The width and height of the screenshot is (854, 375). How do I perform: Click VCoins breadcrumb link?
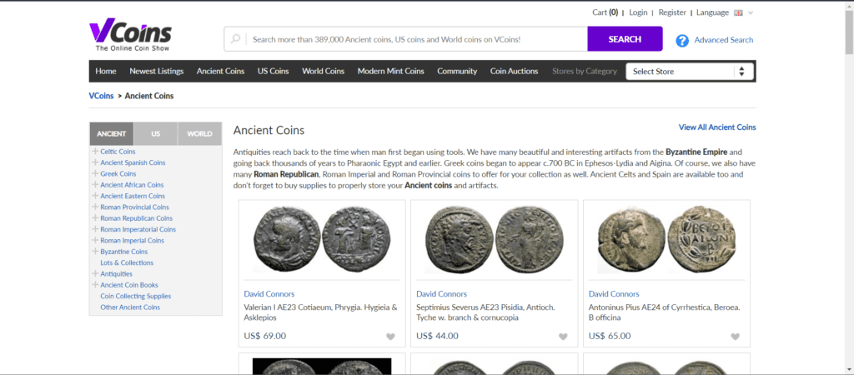[x=101, y=96]
